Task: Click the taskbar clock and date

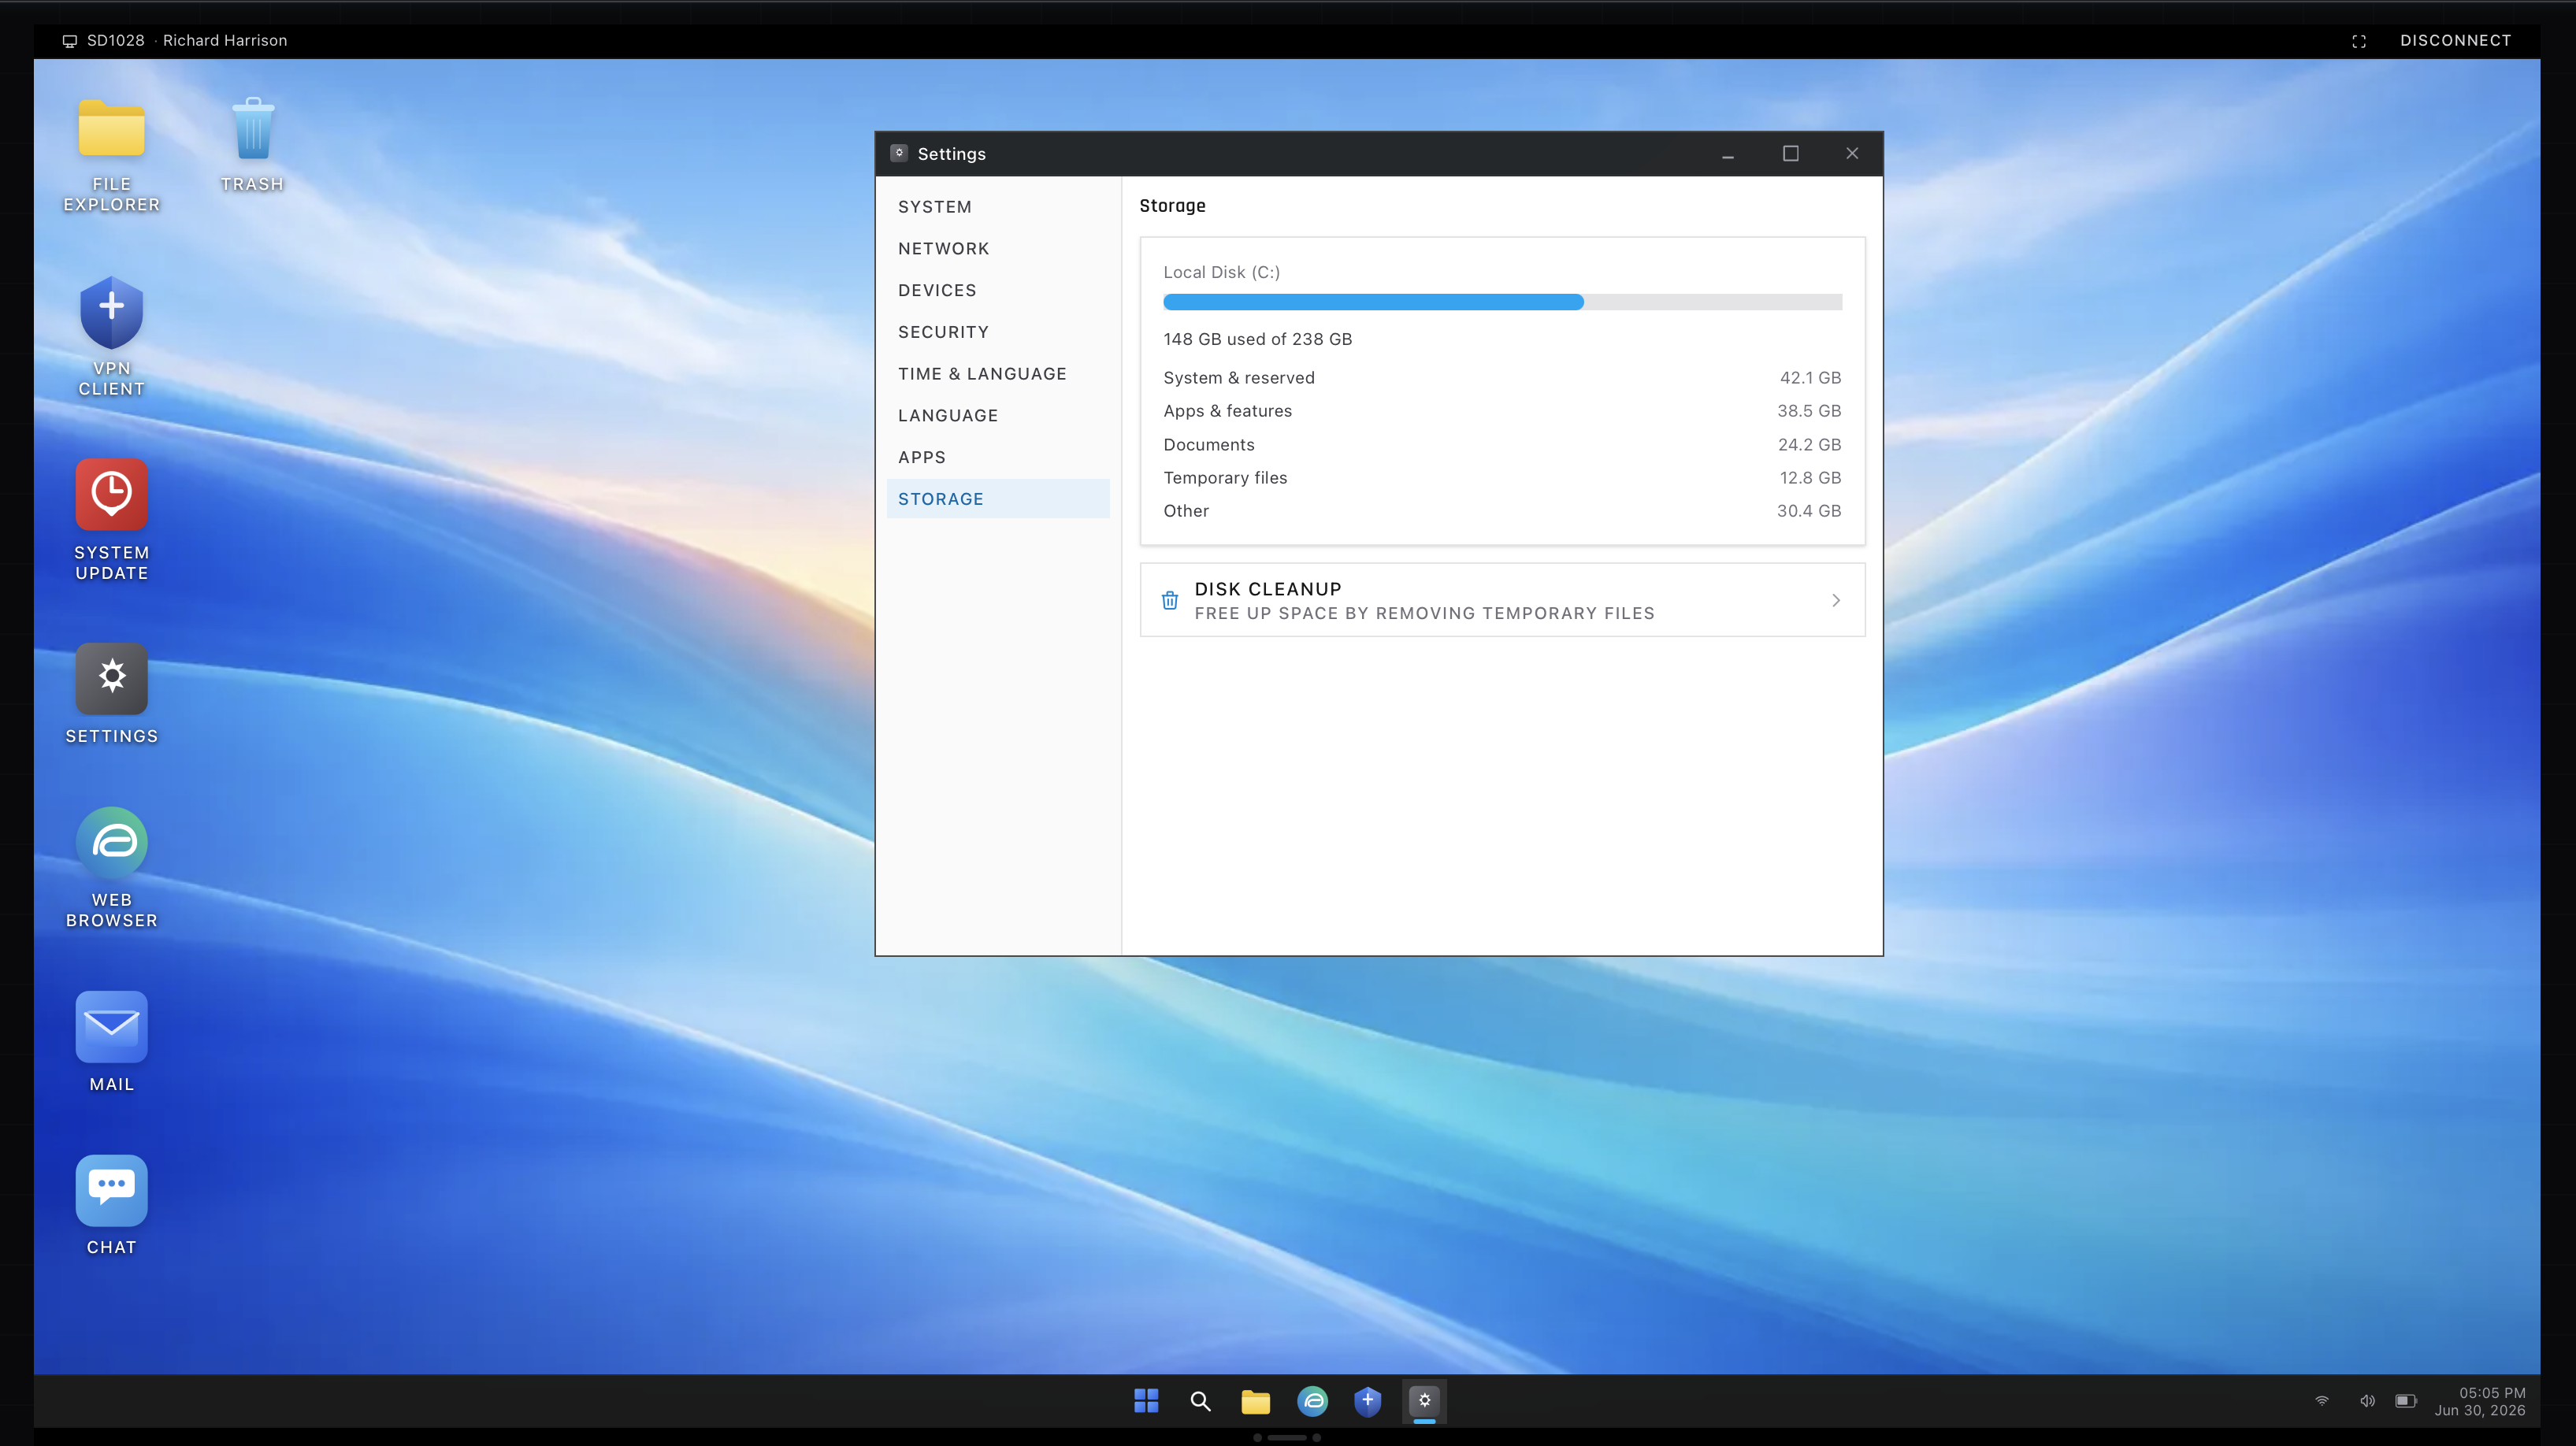Action: 2481,1401
